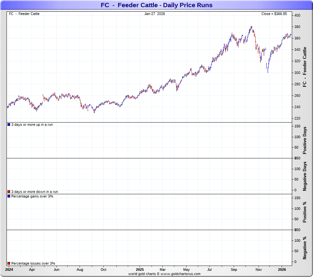Screen dimensions: 313x277
Task: Click the red swatch beside 'Percentage losses over 3%'
Action: click(9, 263)
